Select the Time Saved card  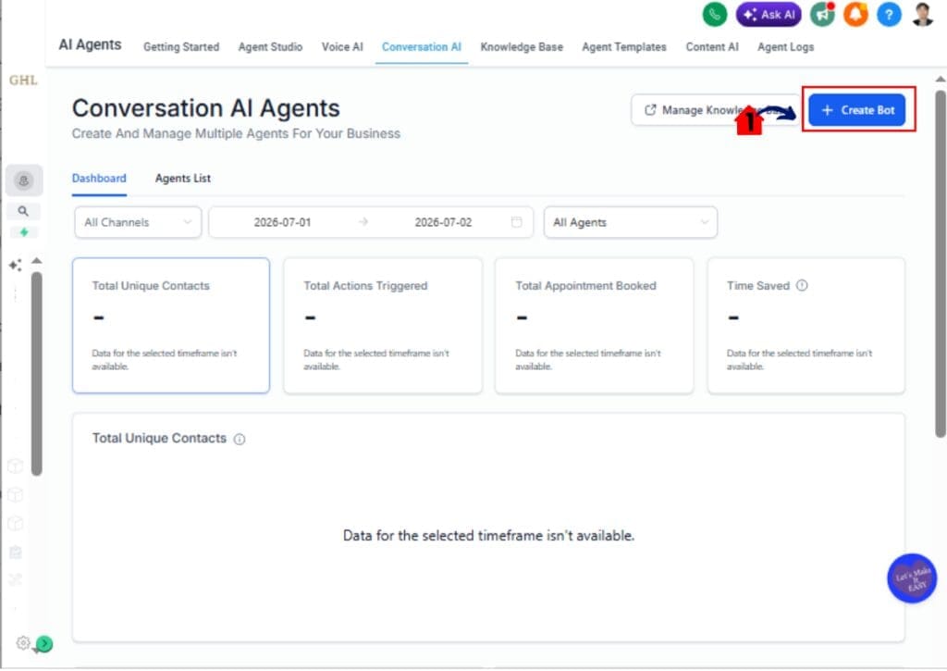[806, 326]
